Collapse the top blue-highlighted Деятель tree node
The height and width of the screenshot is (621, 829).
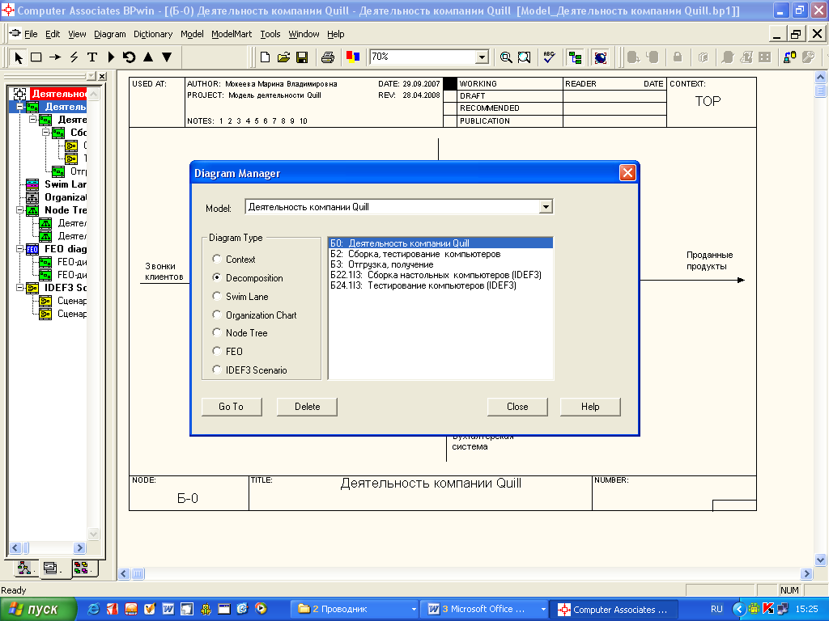coord(20,107)
